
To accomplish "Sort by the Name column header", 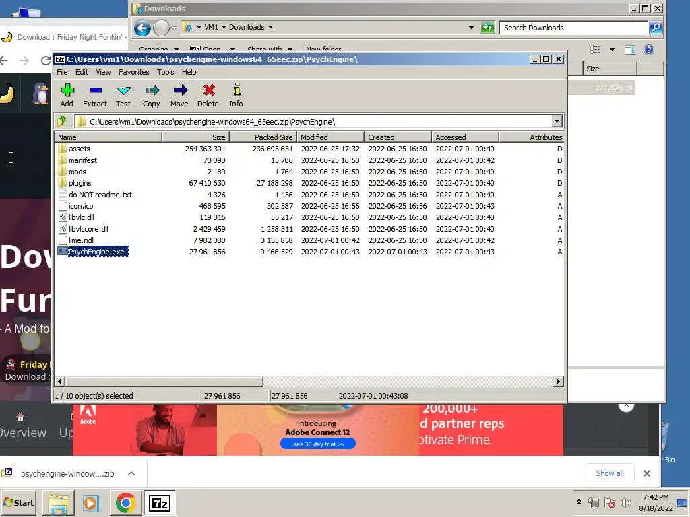I will pyautogui.click(x=108, y=137).
